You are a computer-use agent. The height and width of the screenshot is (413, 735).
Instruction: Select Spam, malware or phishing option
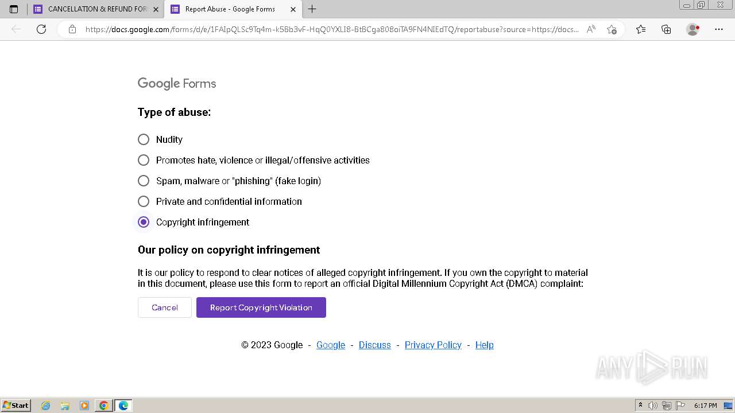coord(144,181)
